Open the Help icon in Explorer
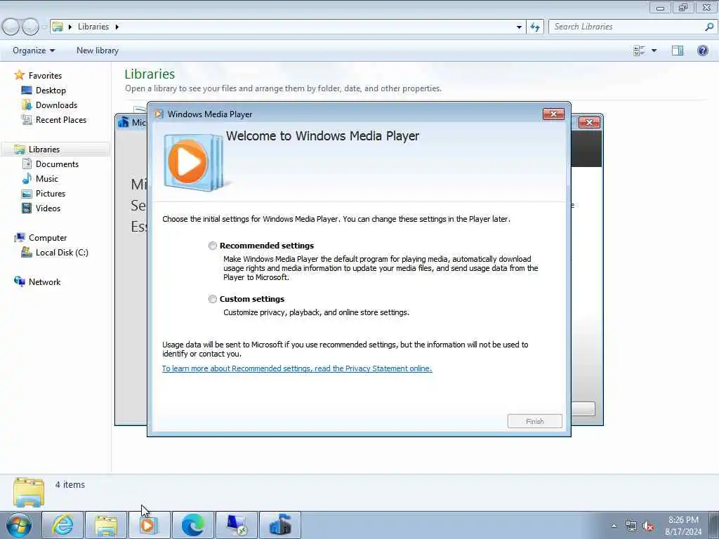Screen dimensions: 719x539 coord(702,51)
